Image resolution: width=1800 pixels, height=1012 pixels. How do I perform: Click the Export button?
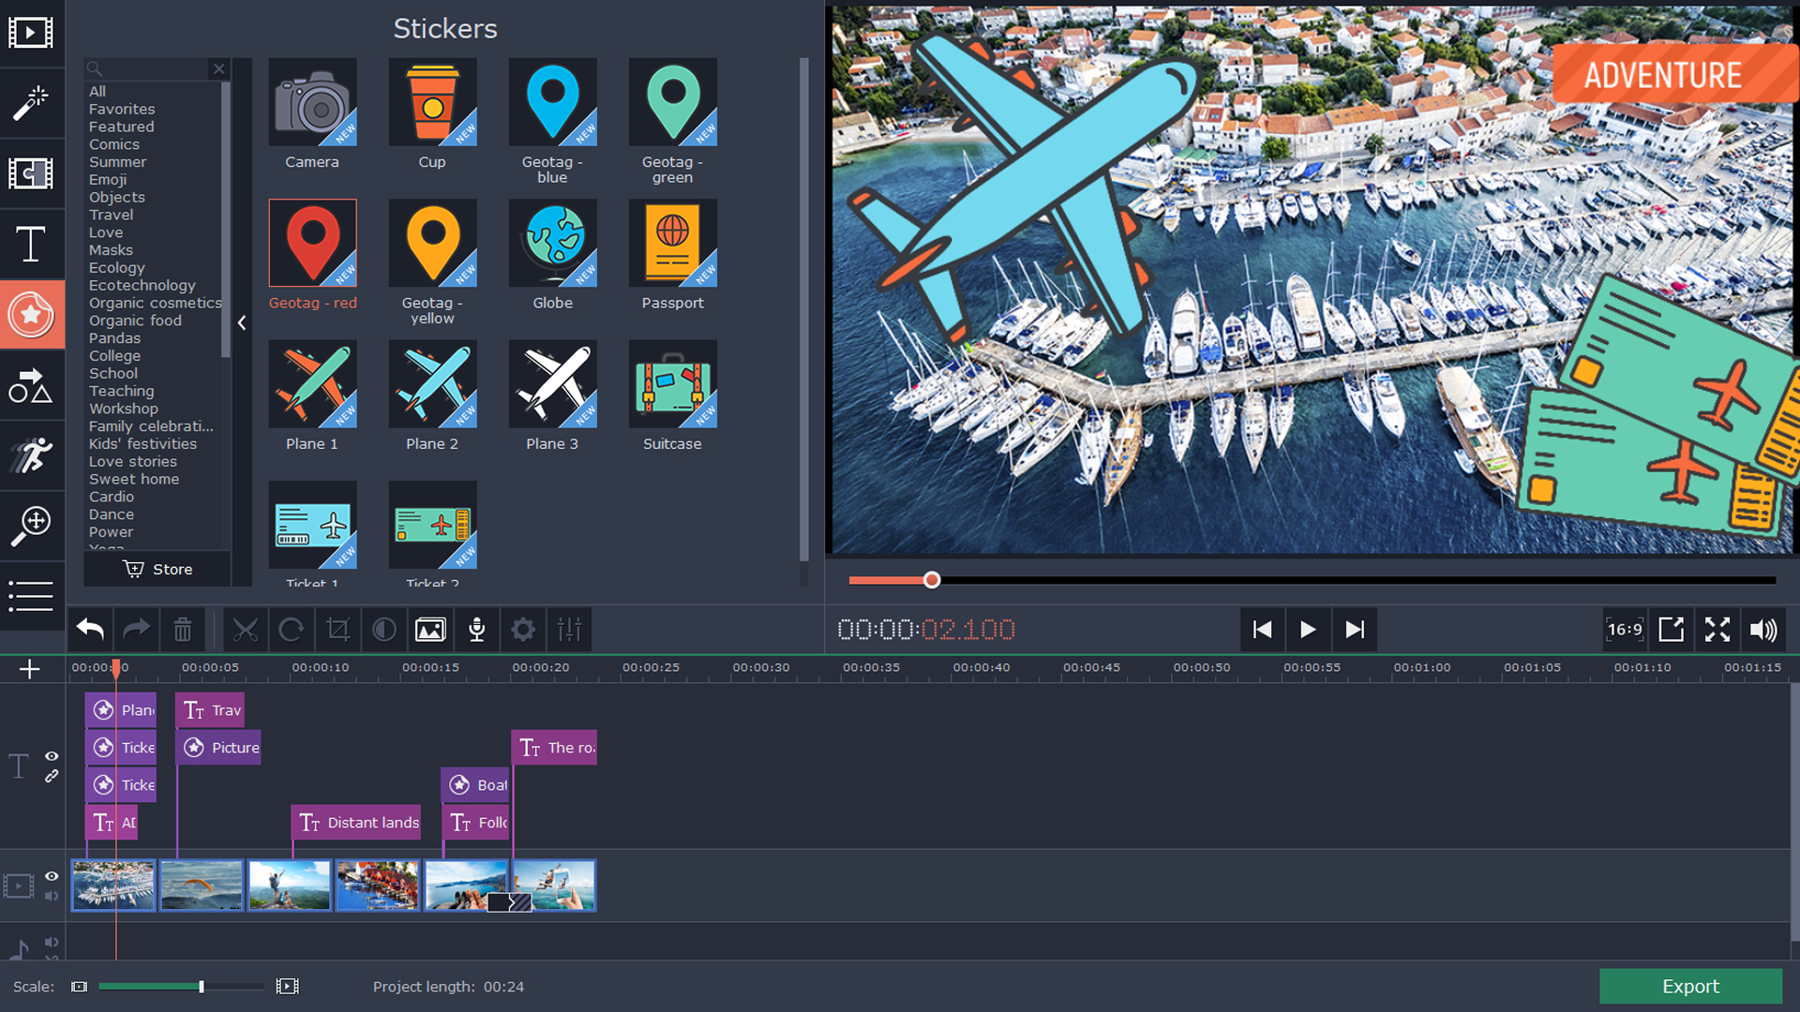(1690, 986)
